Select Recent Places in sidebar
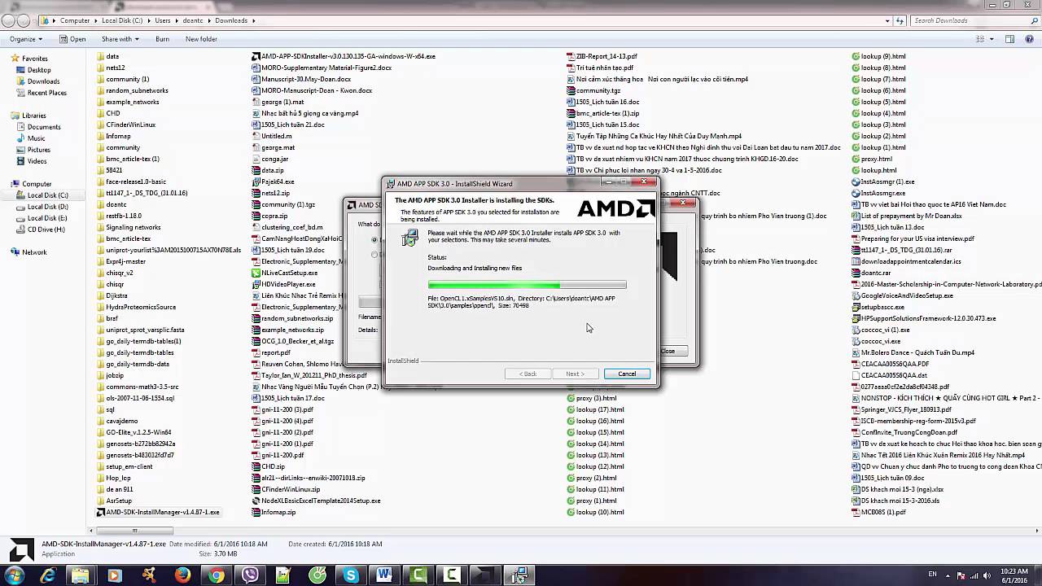Image resolution: width=1042 pixels, height=586 pixels. point(46,93)
